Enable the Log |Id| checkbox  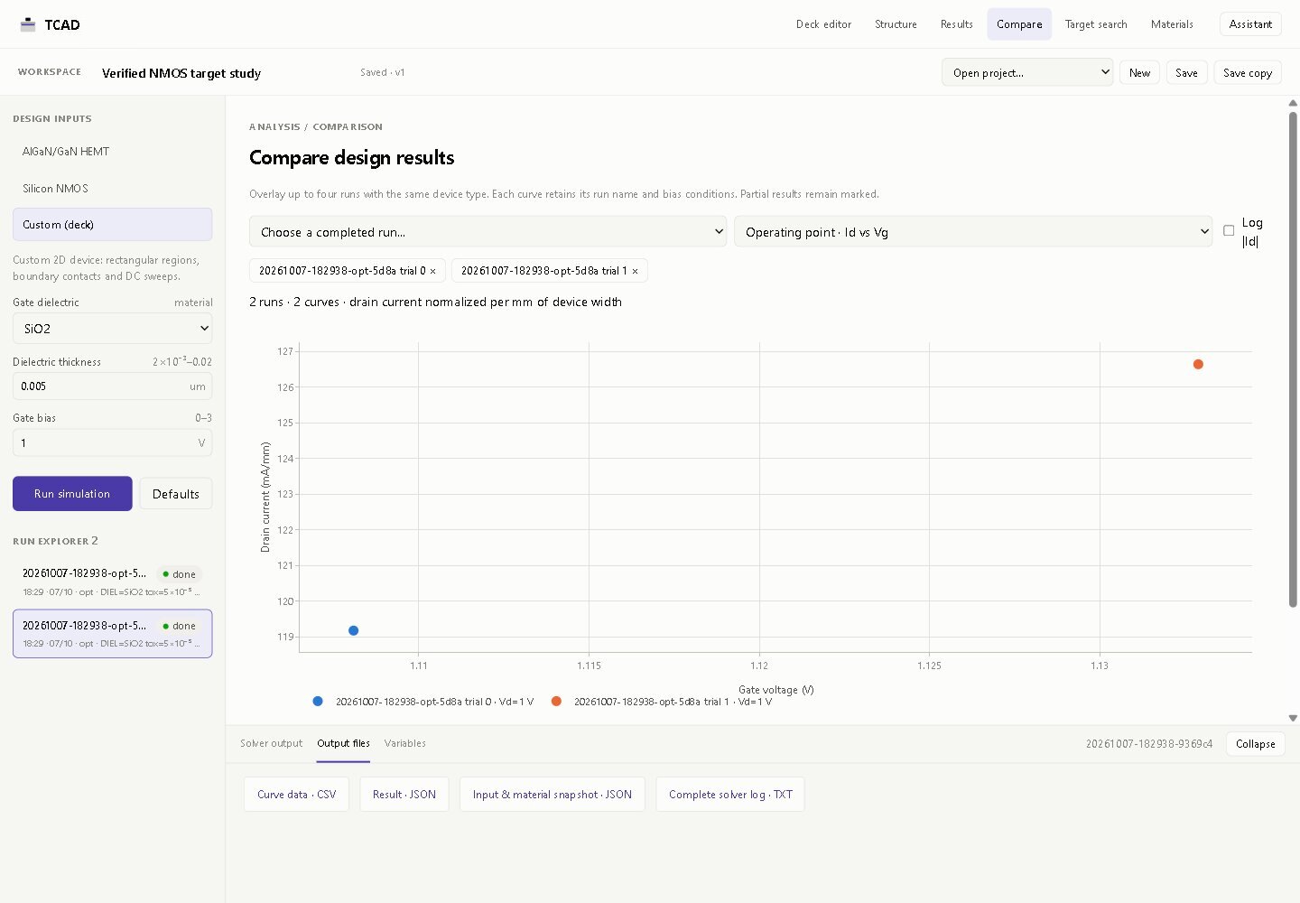(1229, 231)
